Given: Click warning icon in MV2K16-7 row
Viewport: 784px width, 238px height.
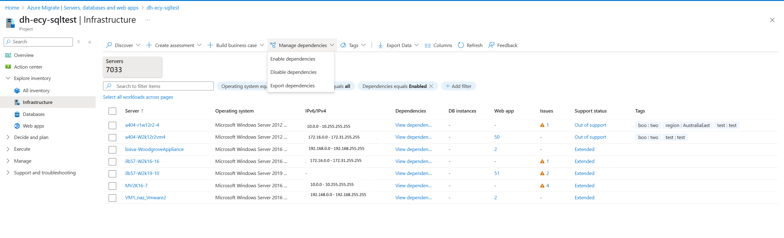Looking at the screenshot, I should click(542, 186).
